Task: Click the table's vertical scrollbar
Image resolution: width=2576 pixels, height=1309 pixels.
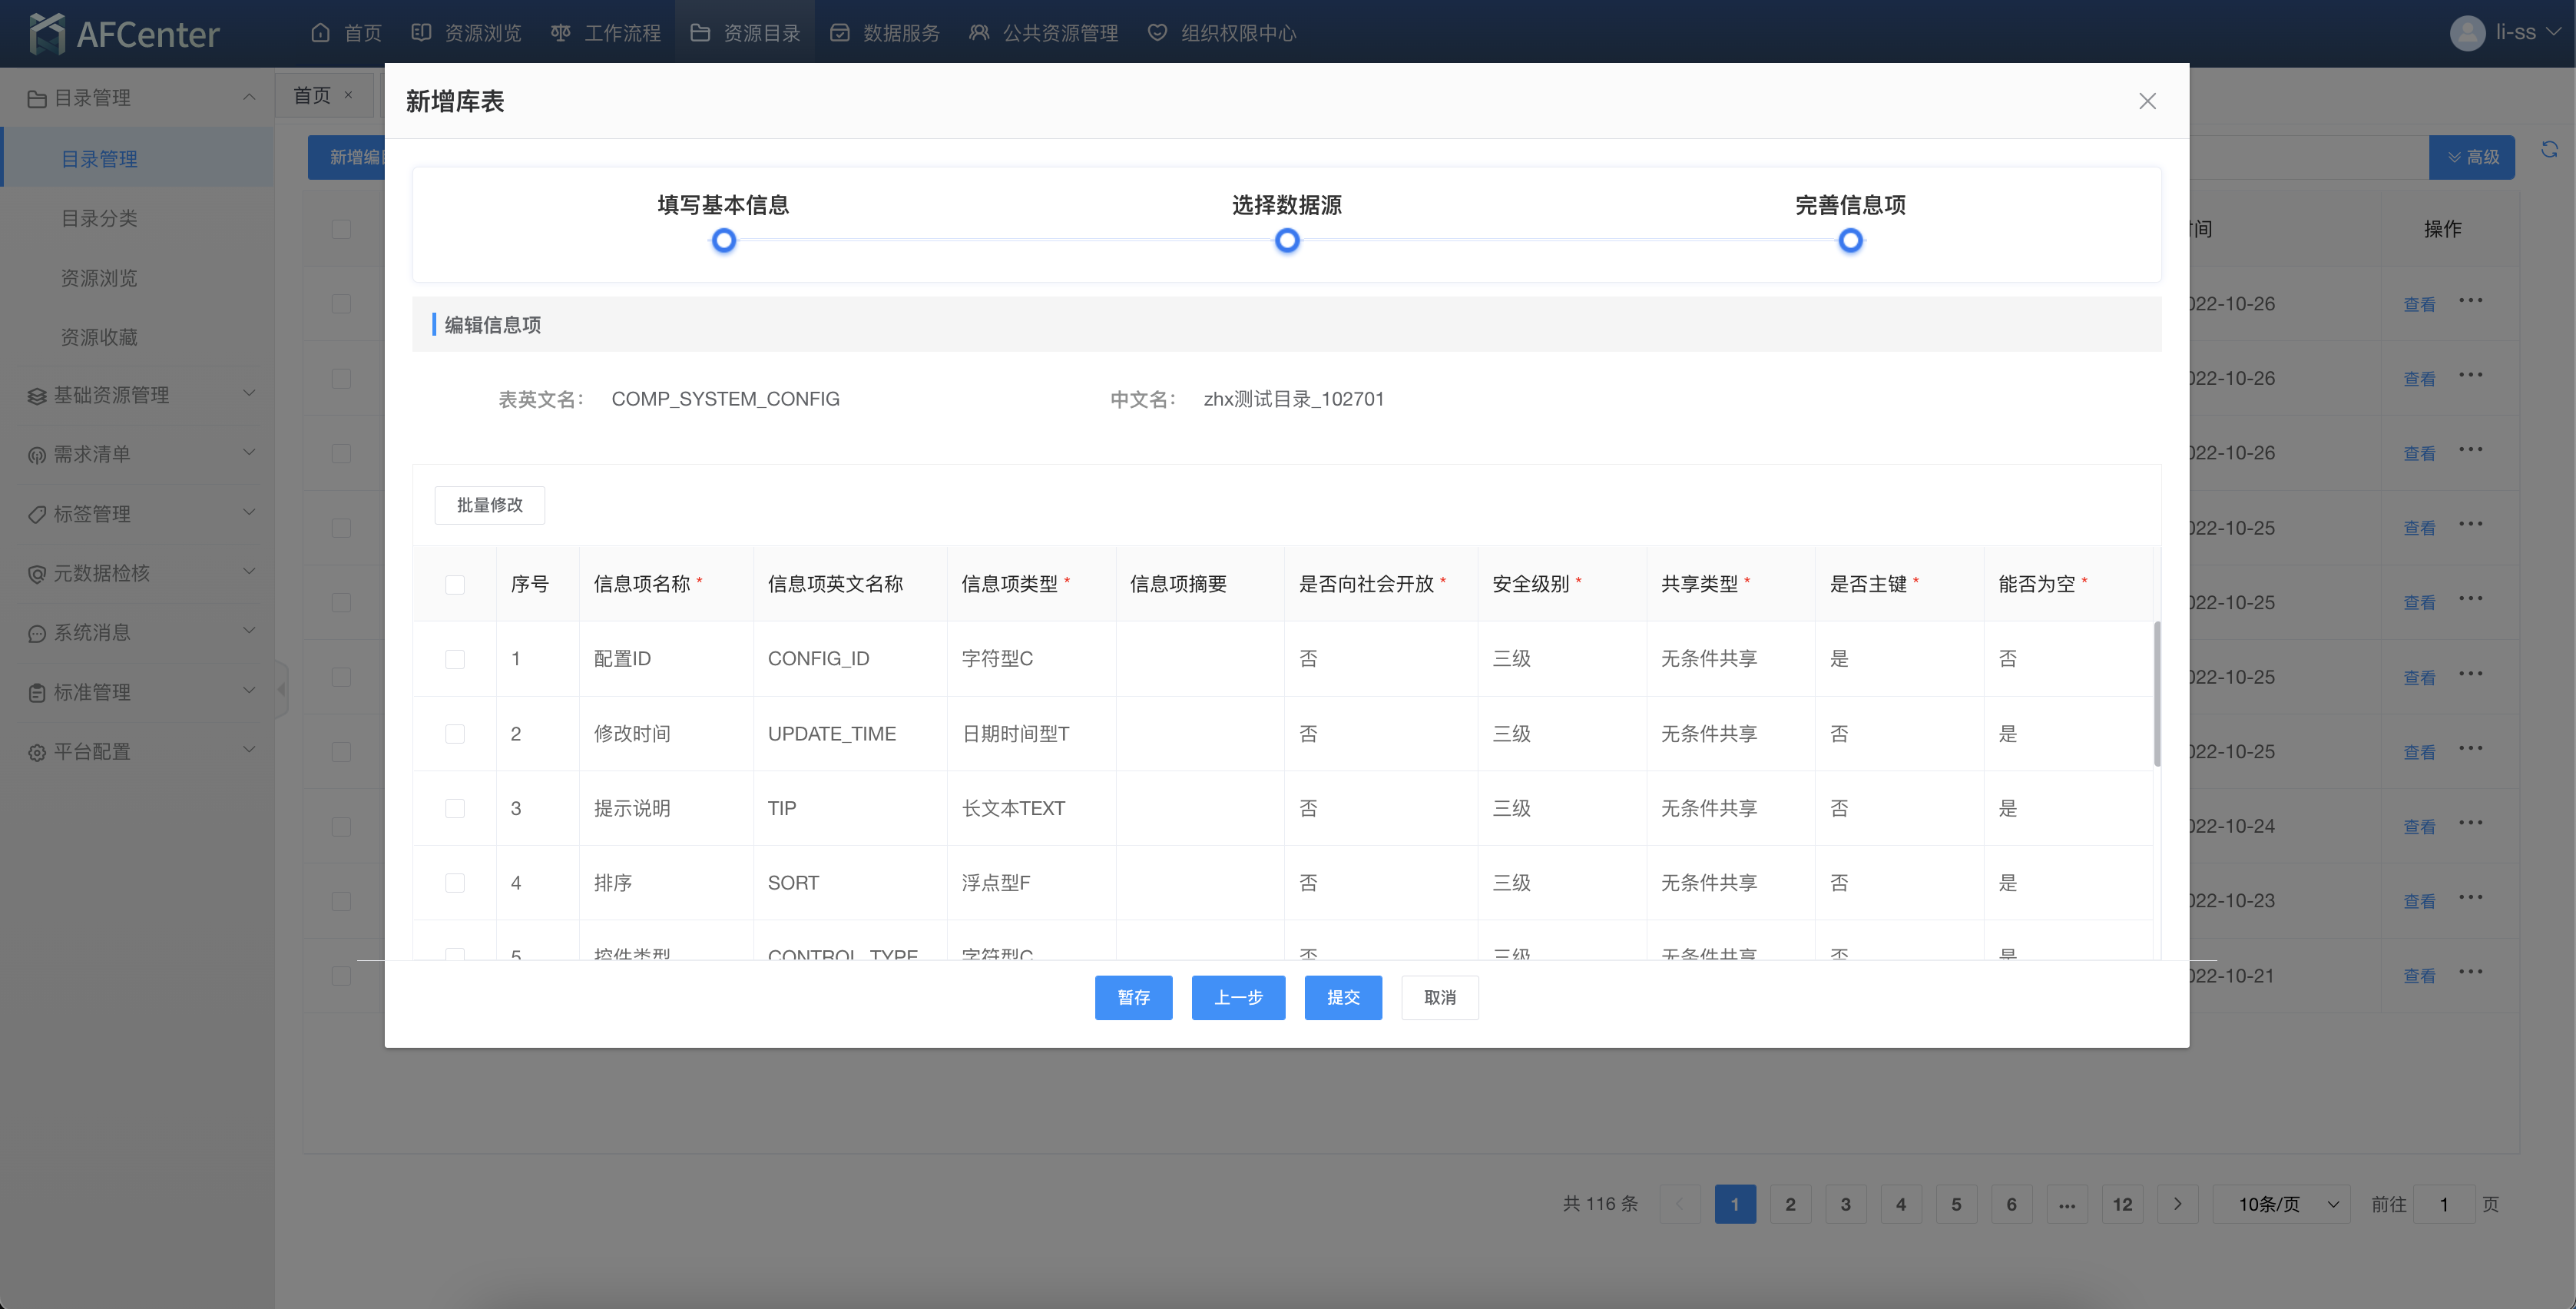Action: (2156, 693)
